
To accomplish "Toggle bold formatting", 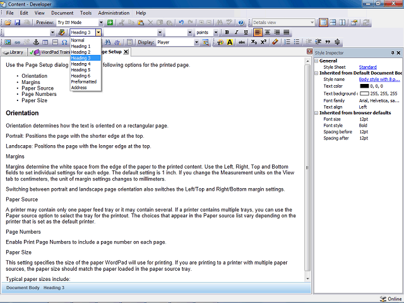I will coord(227,32).
